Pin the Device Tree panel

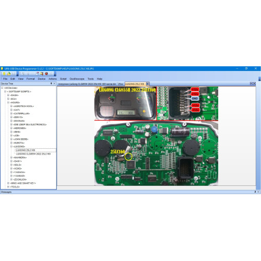coord(51,84)
